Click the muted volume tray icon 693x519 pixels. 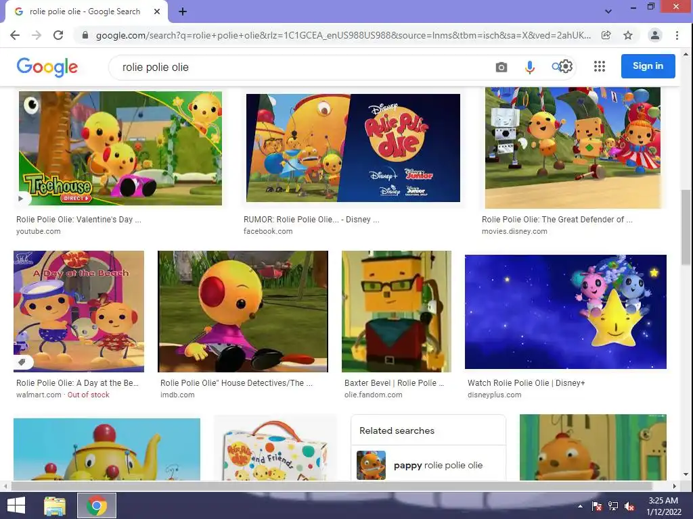tap(629, 506)
